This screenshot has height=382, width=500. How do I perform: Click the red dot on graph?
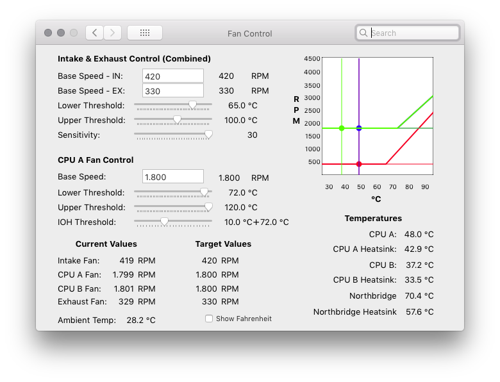pos(359,164)
